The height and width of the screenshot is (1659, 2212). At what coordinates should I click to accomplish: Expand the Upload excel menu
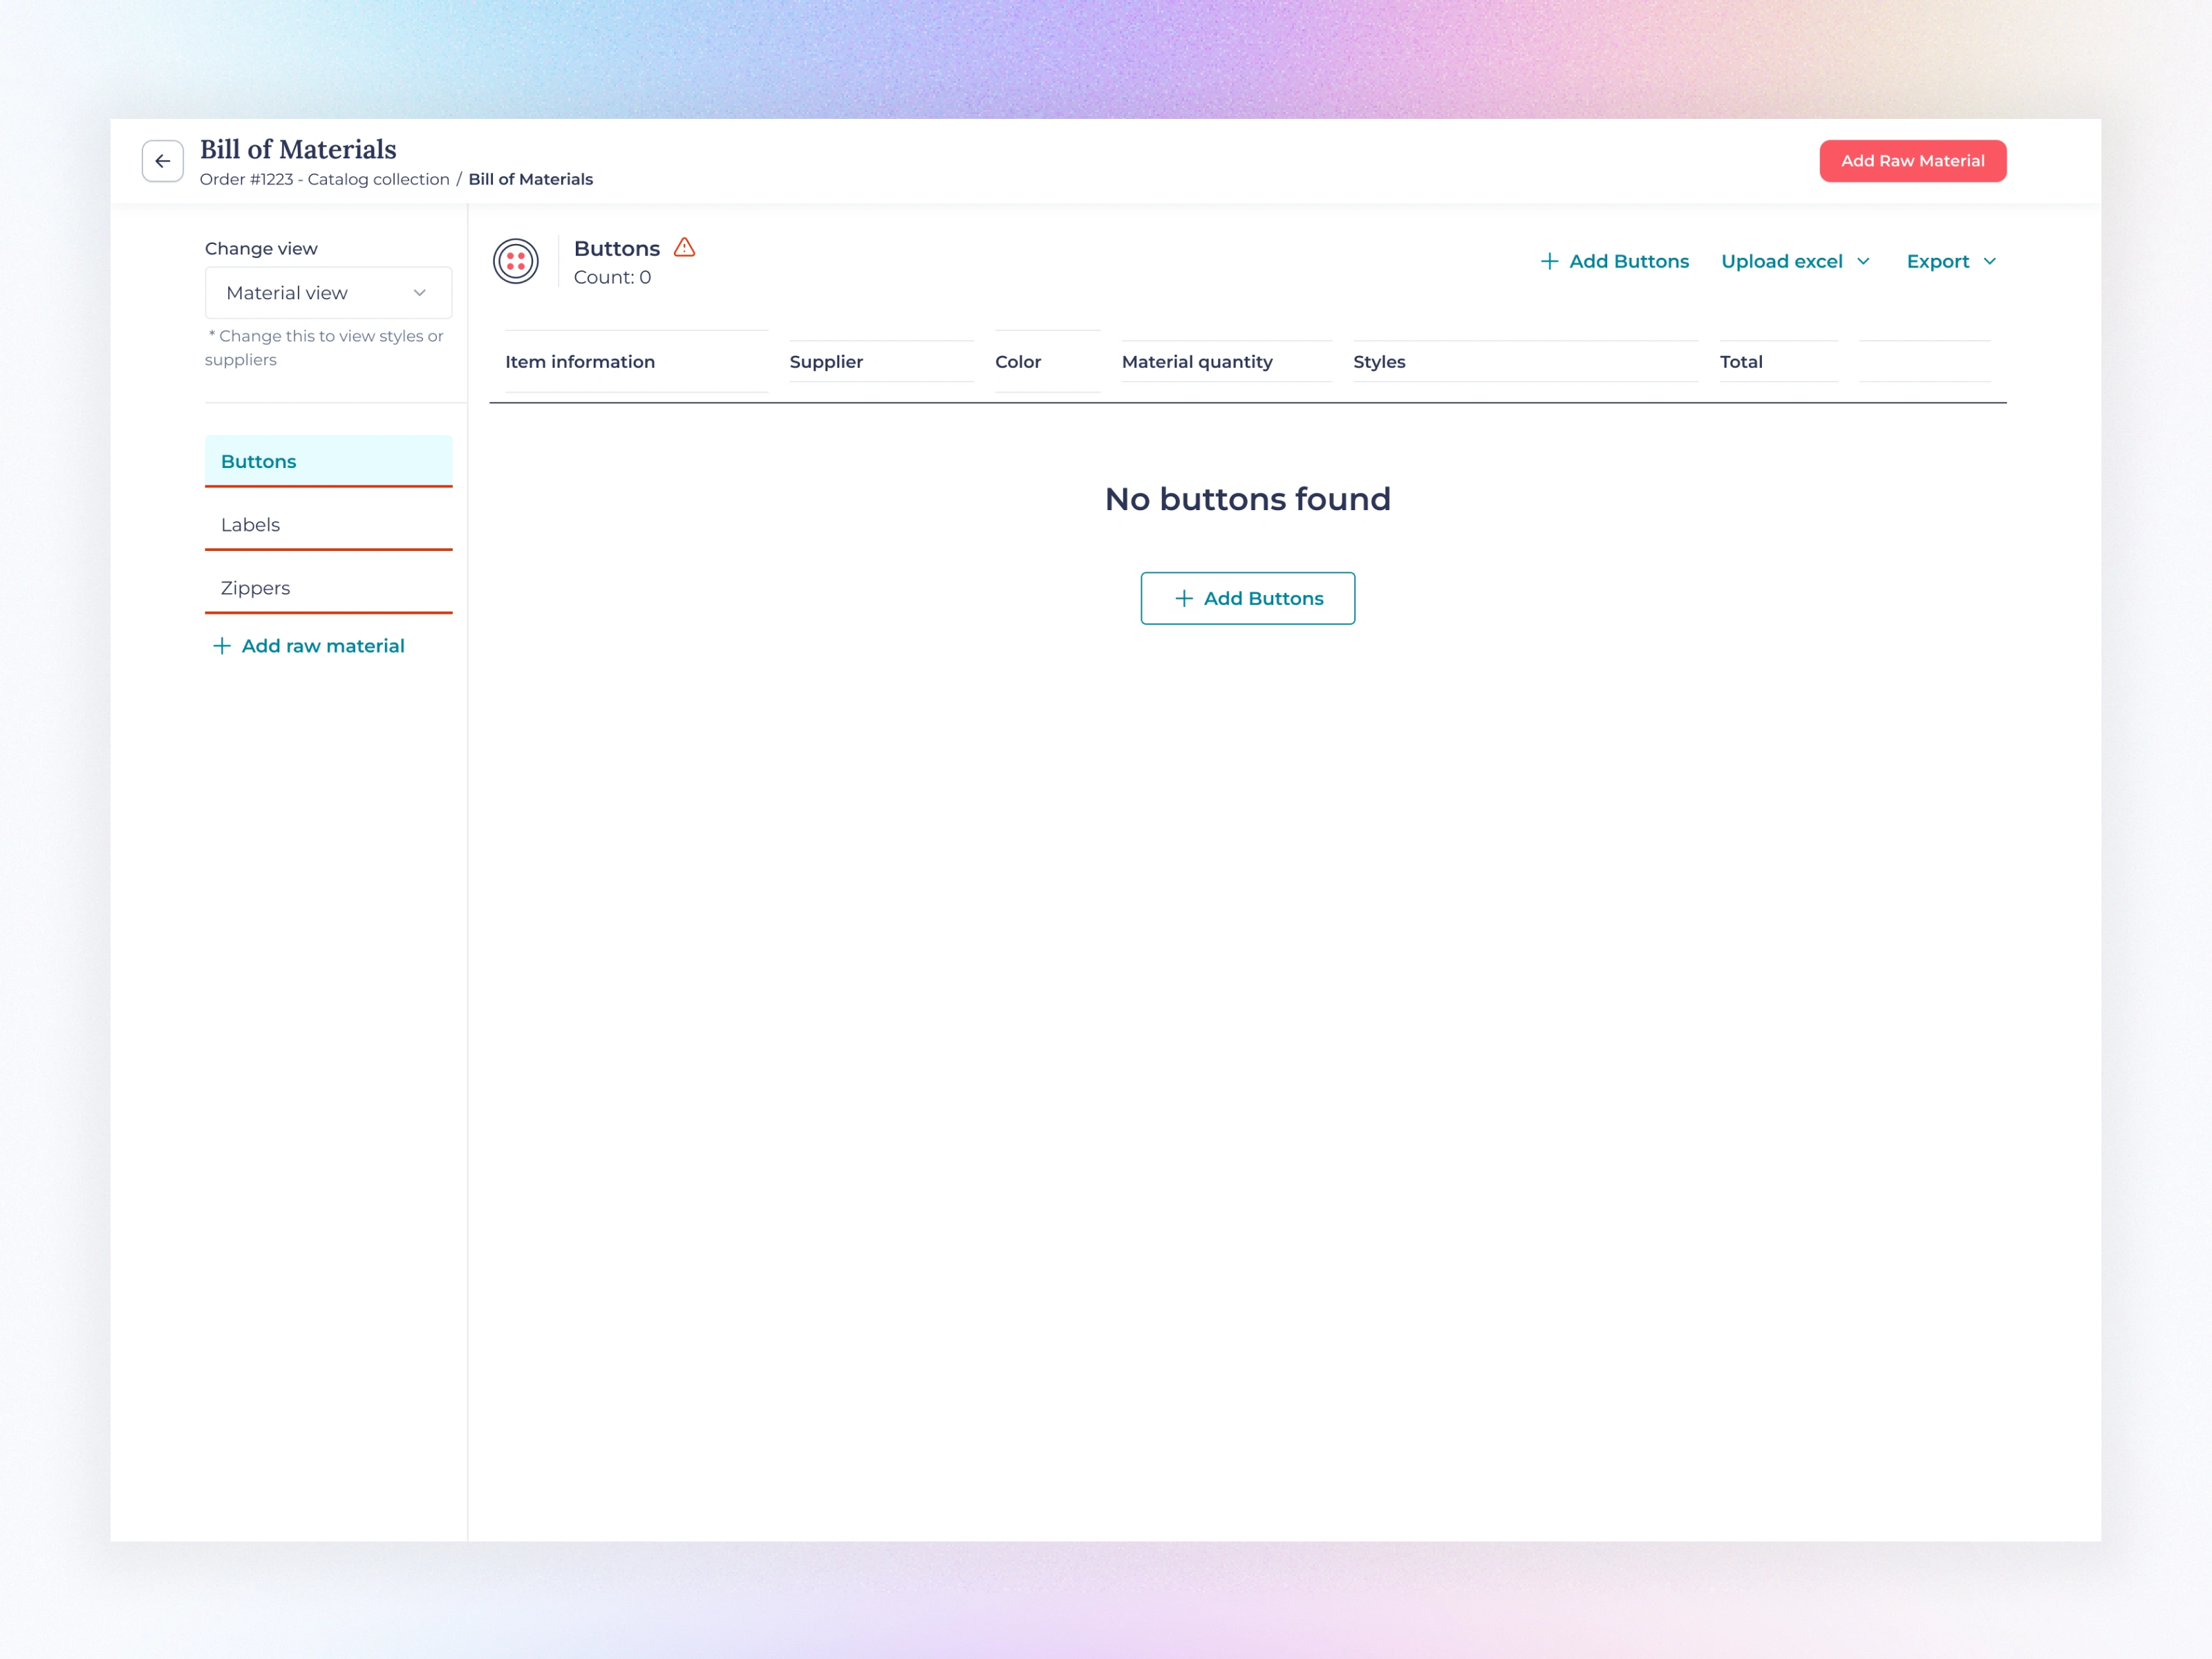tap(1781, 261)
